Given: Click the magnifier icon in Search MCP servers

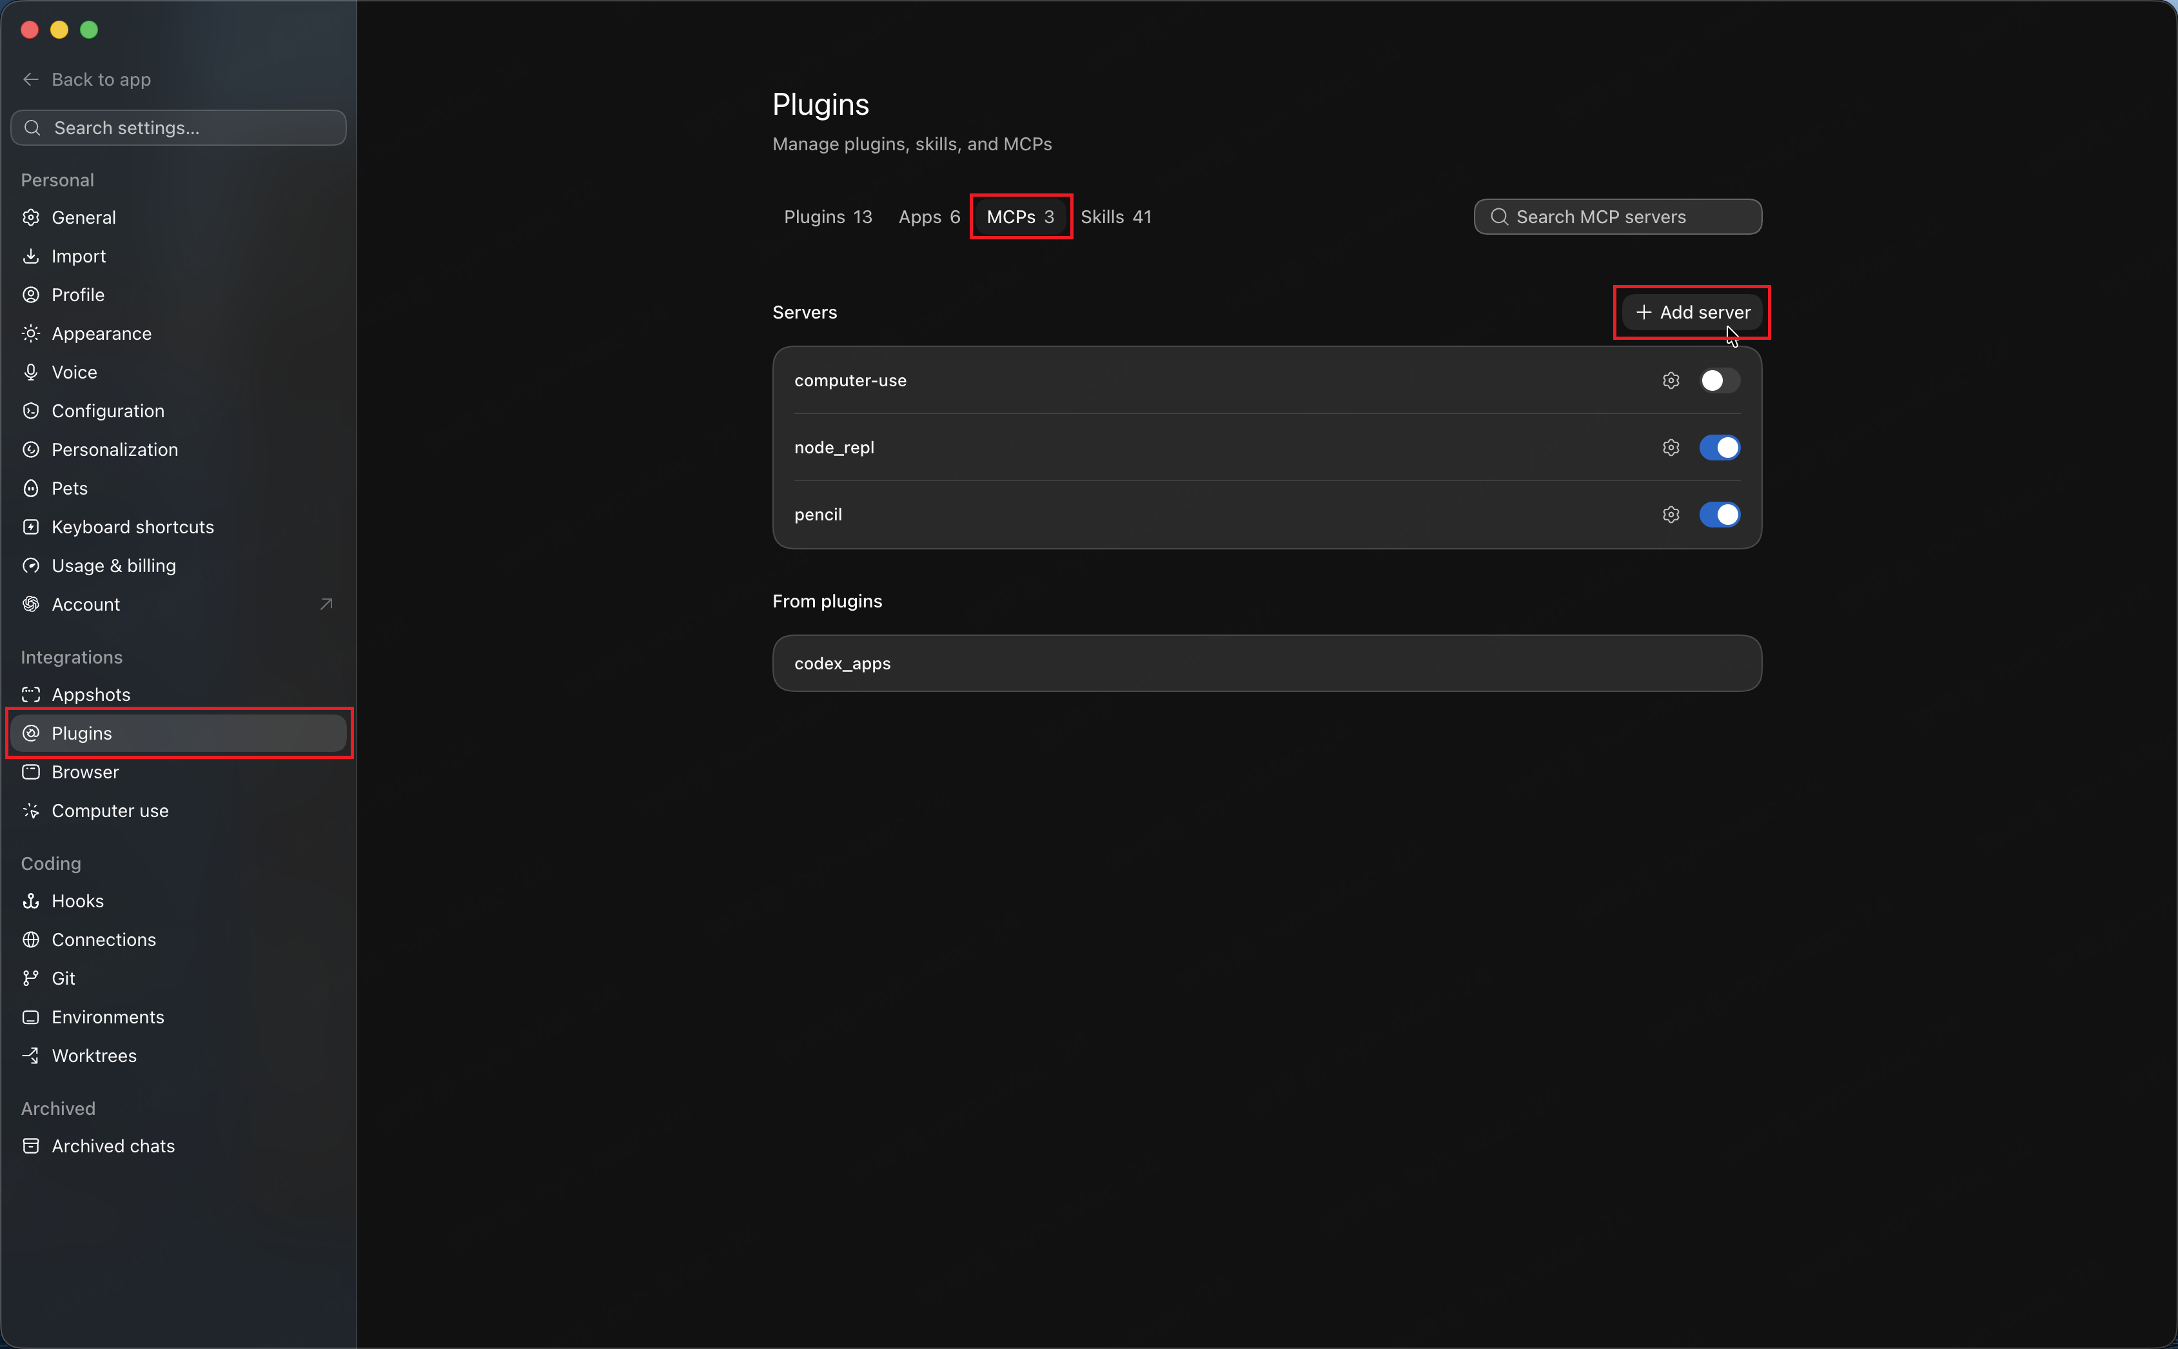Looking at the screenshot, I should click(x=1499, y=217).
